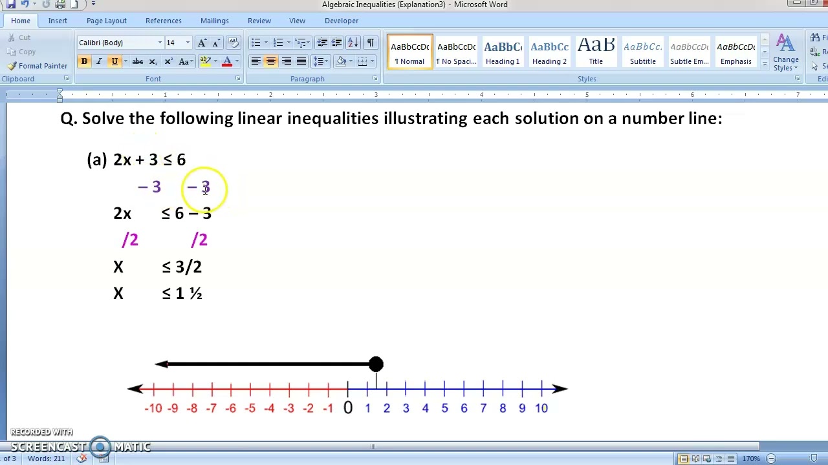Click Increase Indent icon

(x=336, y=43)
